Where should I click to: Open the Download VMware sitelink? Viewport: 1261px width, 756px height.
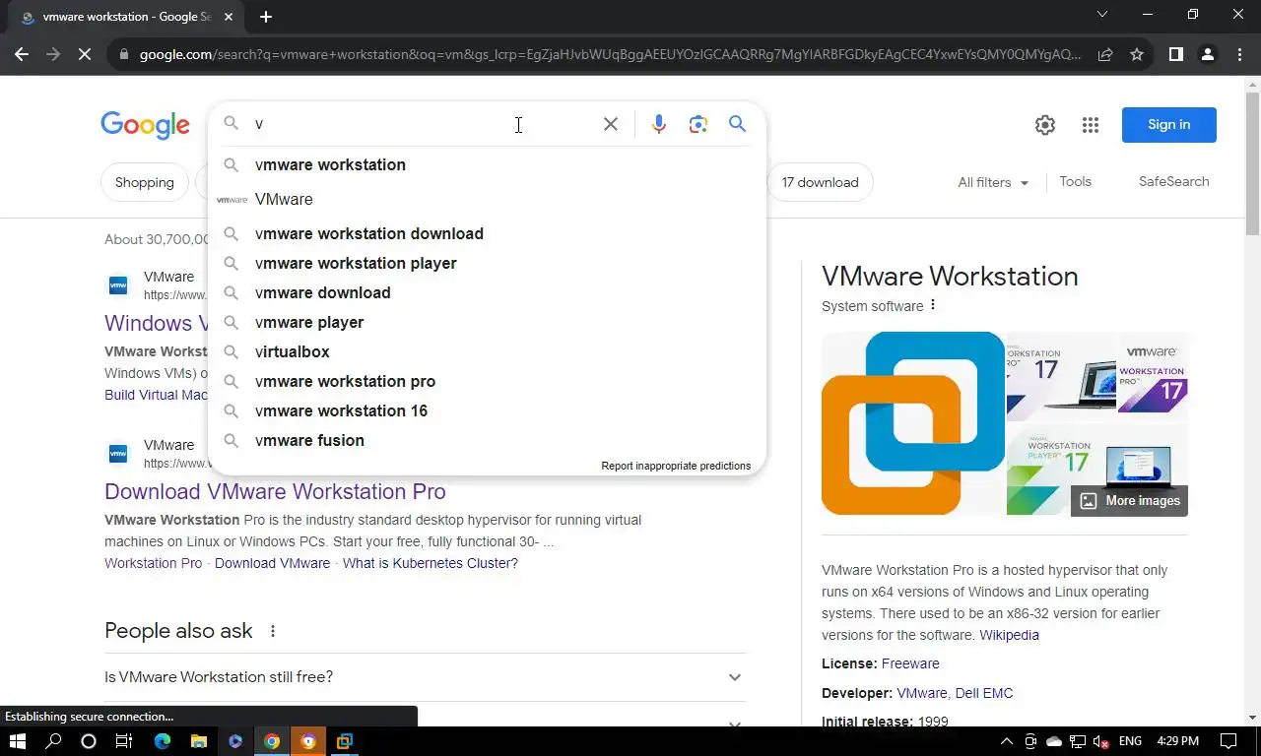click(272, 563)
